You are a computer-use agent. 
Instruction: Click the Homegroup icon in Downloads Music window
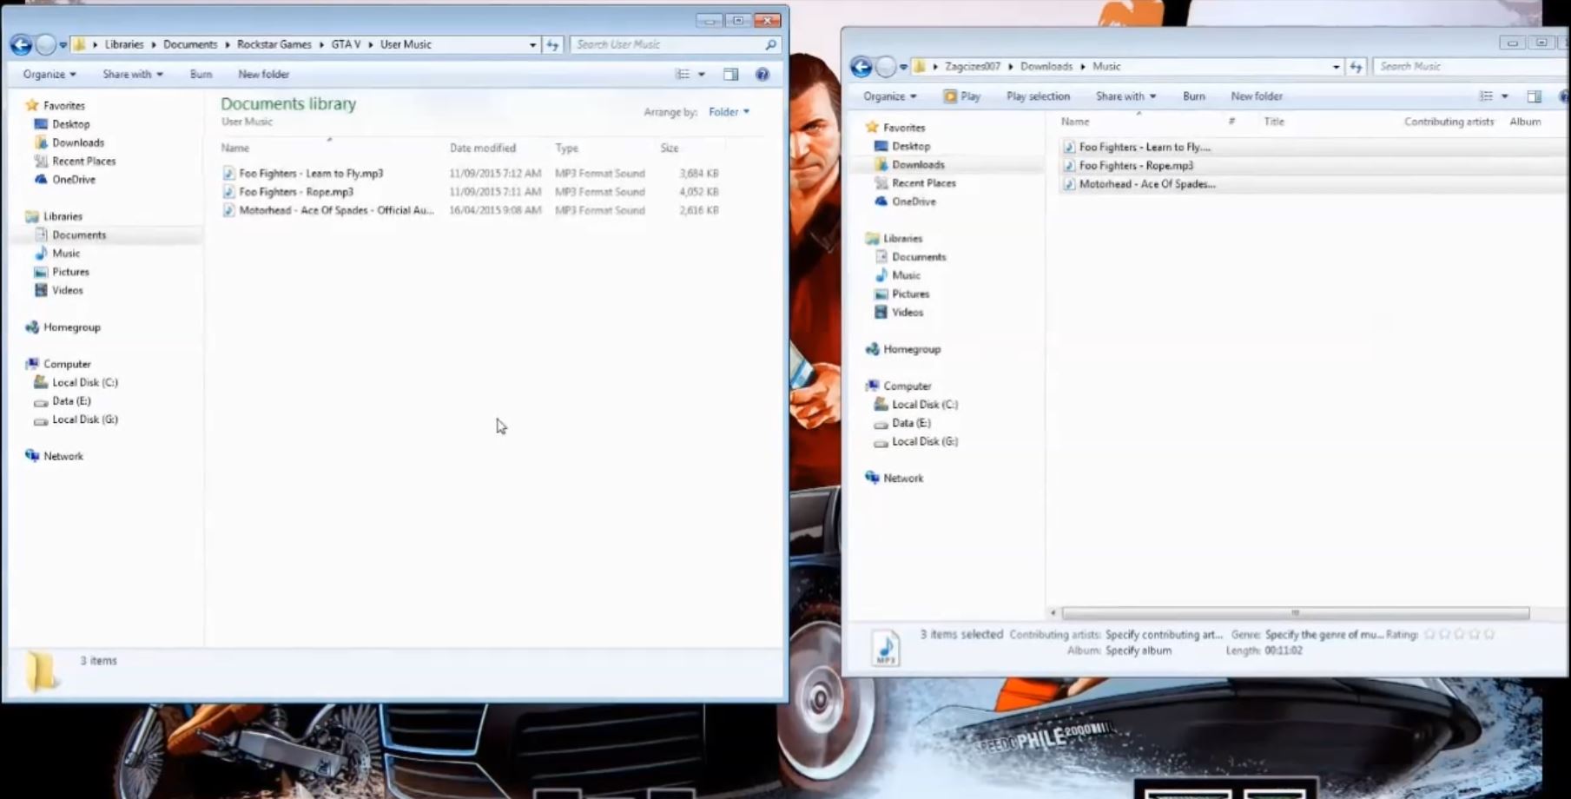click(872, 349)
